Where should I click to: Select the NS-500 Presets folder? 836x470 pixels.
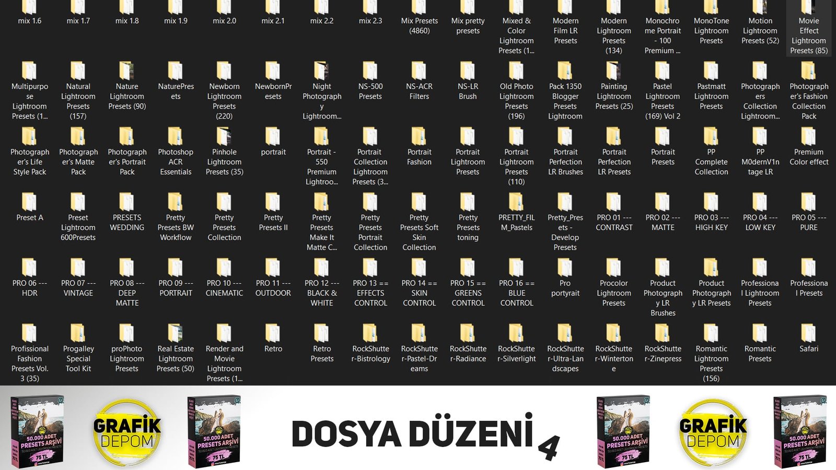370,81
